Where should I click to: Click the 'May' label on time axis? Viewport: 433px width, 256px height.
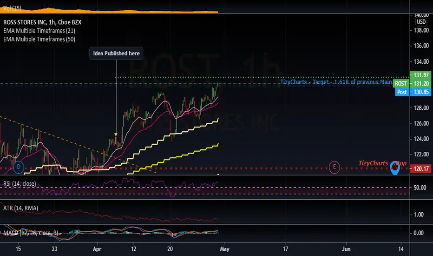[x=225, y=249]
